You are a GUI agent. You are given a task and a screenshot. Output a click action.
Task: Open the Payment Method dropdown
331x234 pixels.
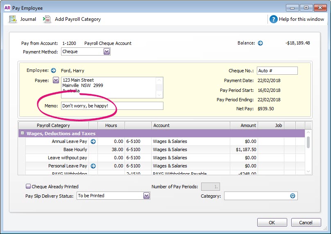[x=107, y=52]
